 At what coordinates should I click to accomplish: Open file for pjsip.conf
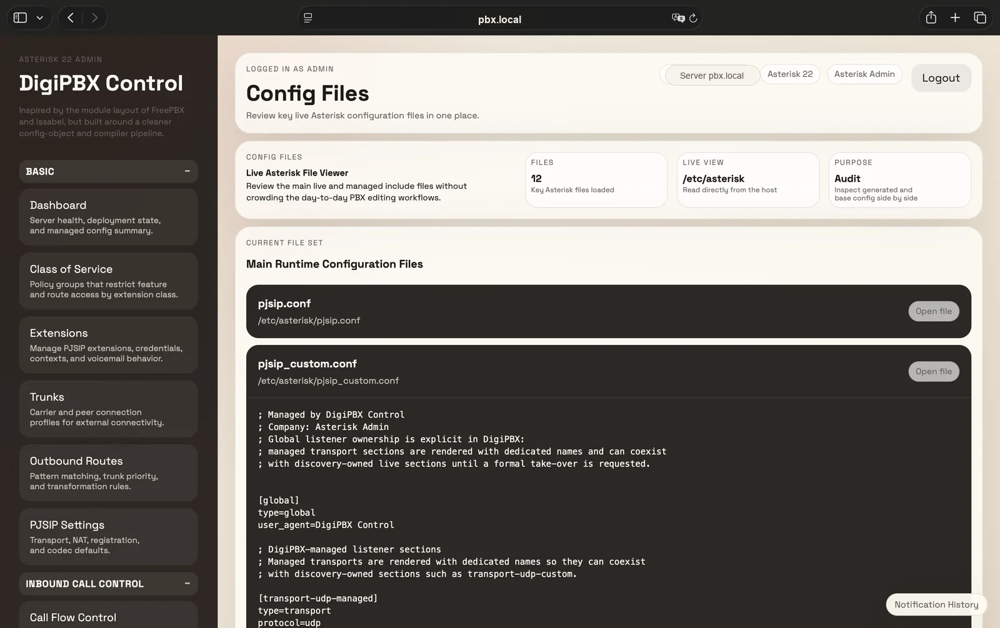pos(933,311)
